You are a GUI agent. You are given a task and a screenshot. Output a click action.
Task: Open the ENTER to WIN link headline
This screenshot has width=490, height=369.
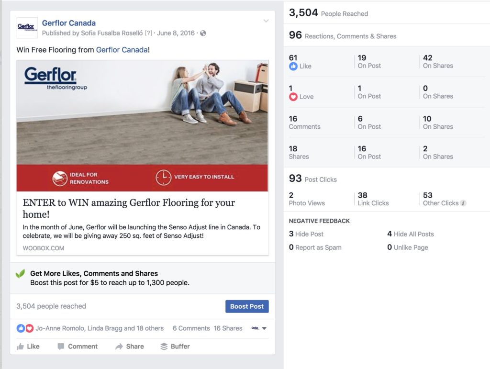tap(129, 208)
